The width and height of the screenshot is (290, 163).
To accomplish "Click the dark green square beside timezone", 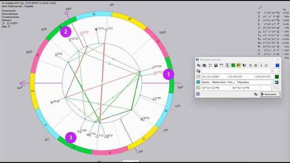I will 277,77.
